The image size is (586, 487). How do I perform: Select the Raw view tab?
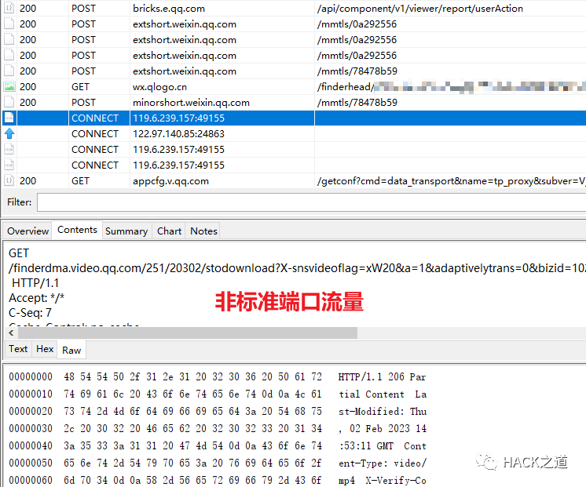coord(71,350)
